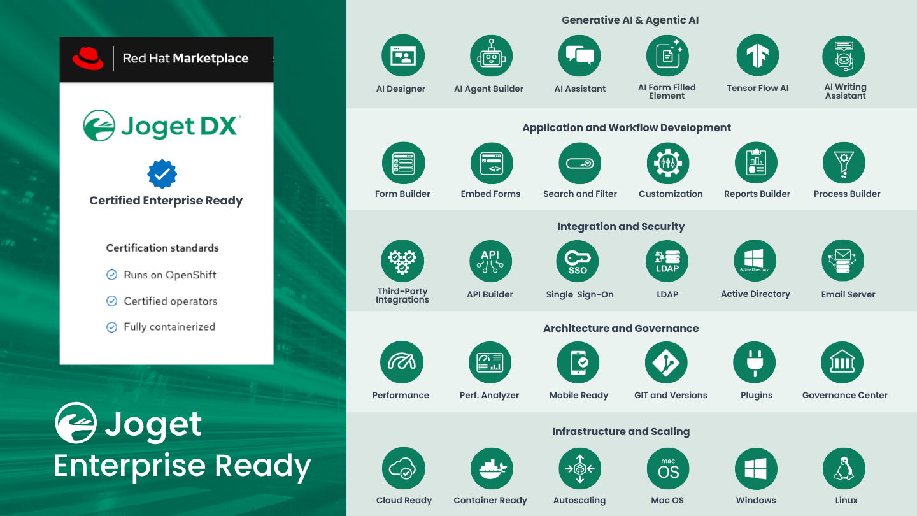Click the Red Hat Marketplace header logo
The height and width of the screenshot is (516, 917).
coord(88,59)
